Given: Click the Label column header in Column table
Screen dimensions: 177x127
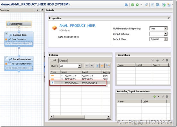Looking at the screenshot, I should click(x=91, y=72).
